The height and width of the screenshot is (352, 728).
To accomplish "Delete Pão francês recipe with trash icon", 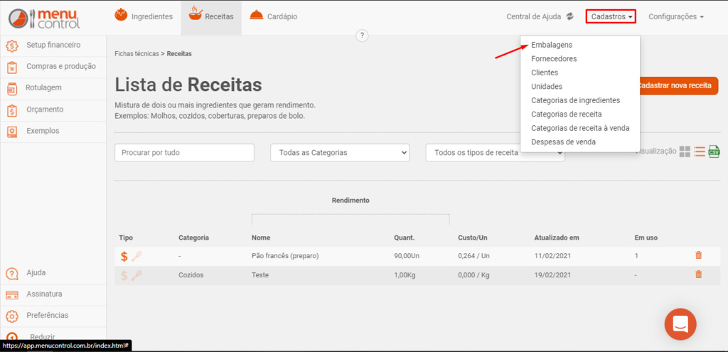I will click(x=698, y=255).
